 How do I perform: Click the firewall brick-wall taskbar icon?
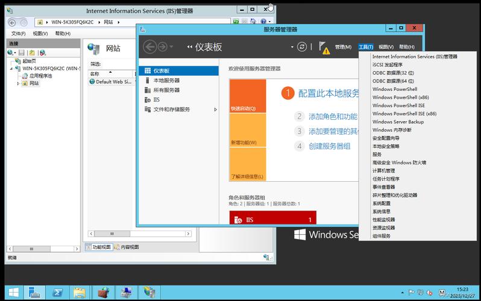(x=104, y=293)
